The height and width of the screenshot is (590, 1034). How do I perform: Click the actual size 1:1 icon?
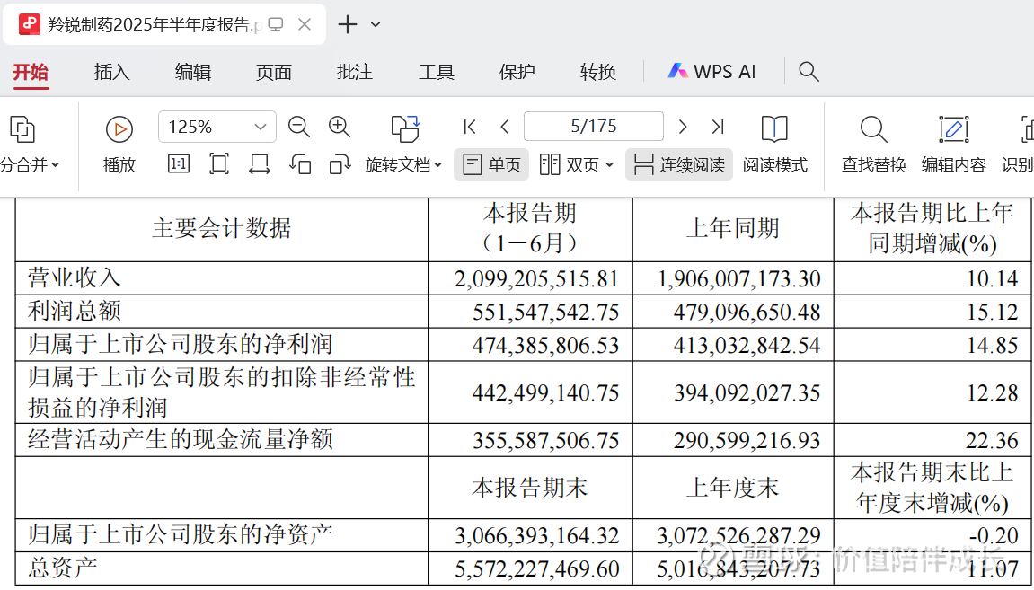(x=178, y=164)
